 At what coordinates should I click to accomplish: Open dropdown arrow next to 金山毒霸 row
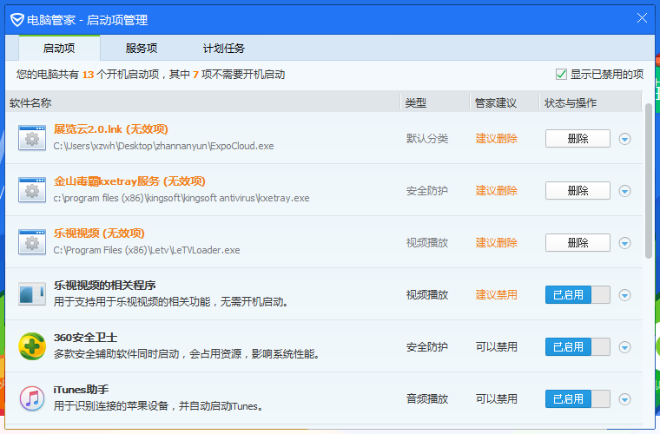click(x=624, y=191)
